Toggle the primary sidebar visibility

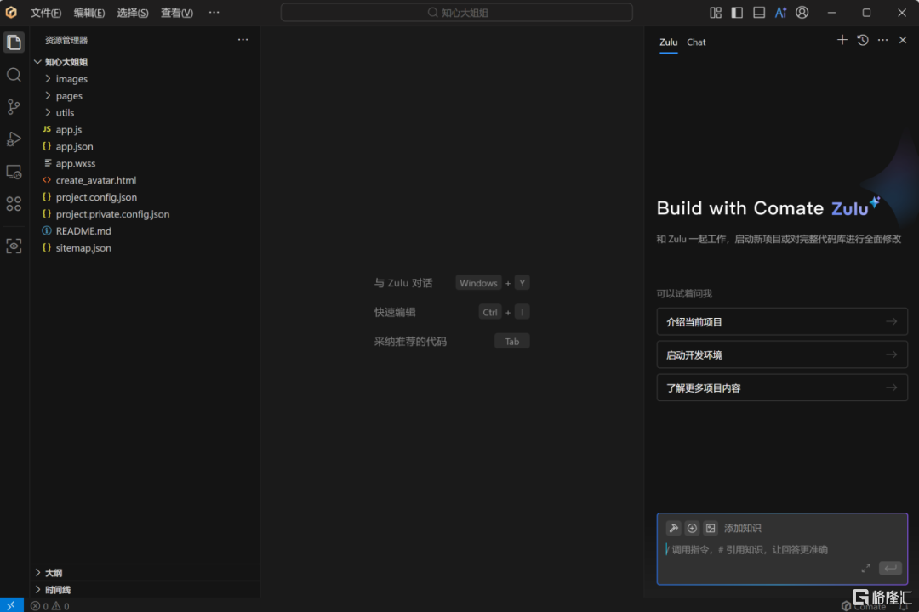737,13
